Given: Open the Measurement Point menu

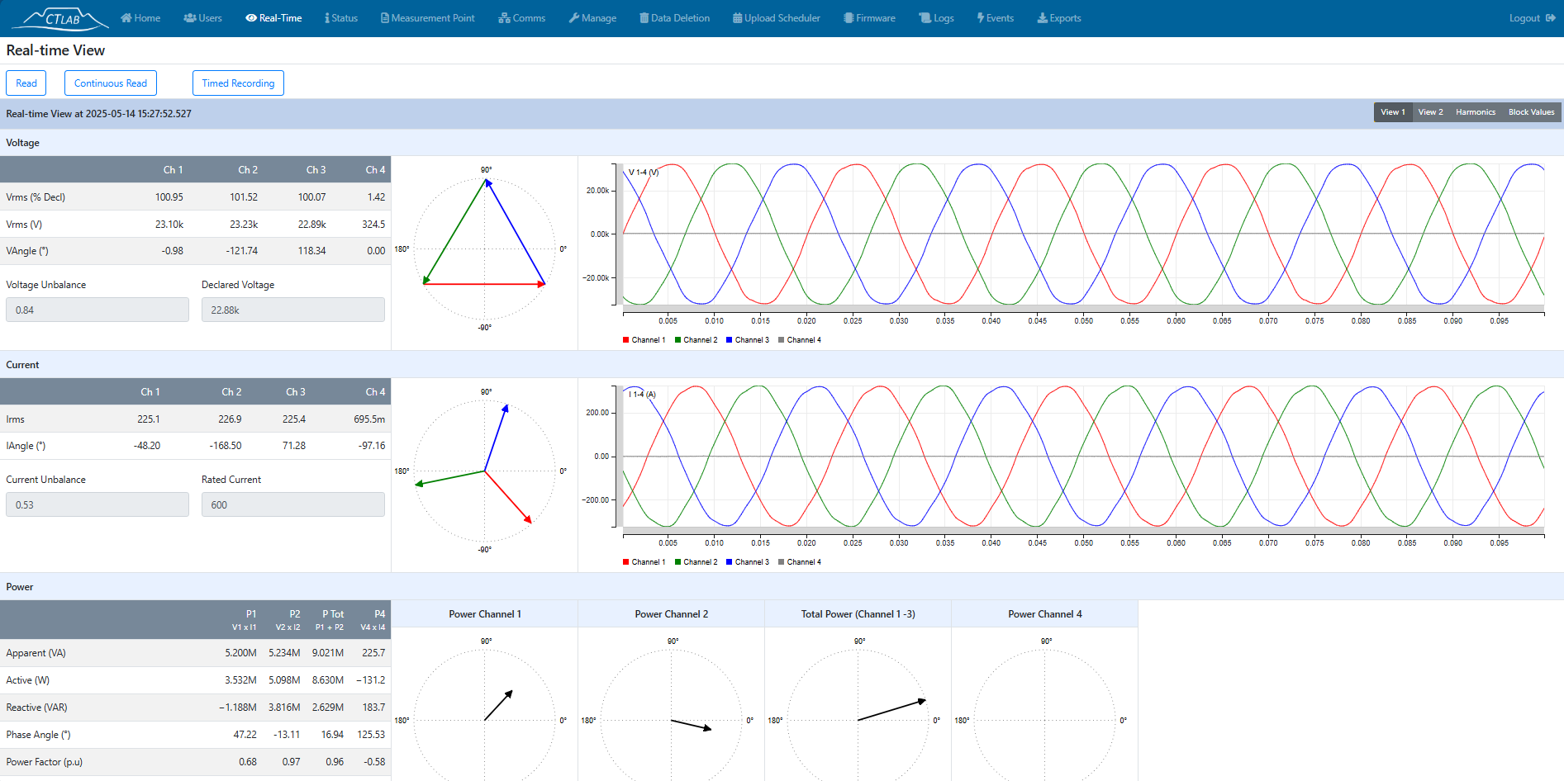Looking at the screenshot, I should [427, 18].
